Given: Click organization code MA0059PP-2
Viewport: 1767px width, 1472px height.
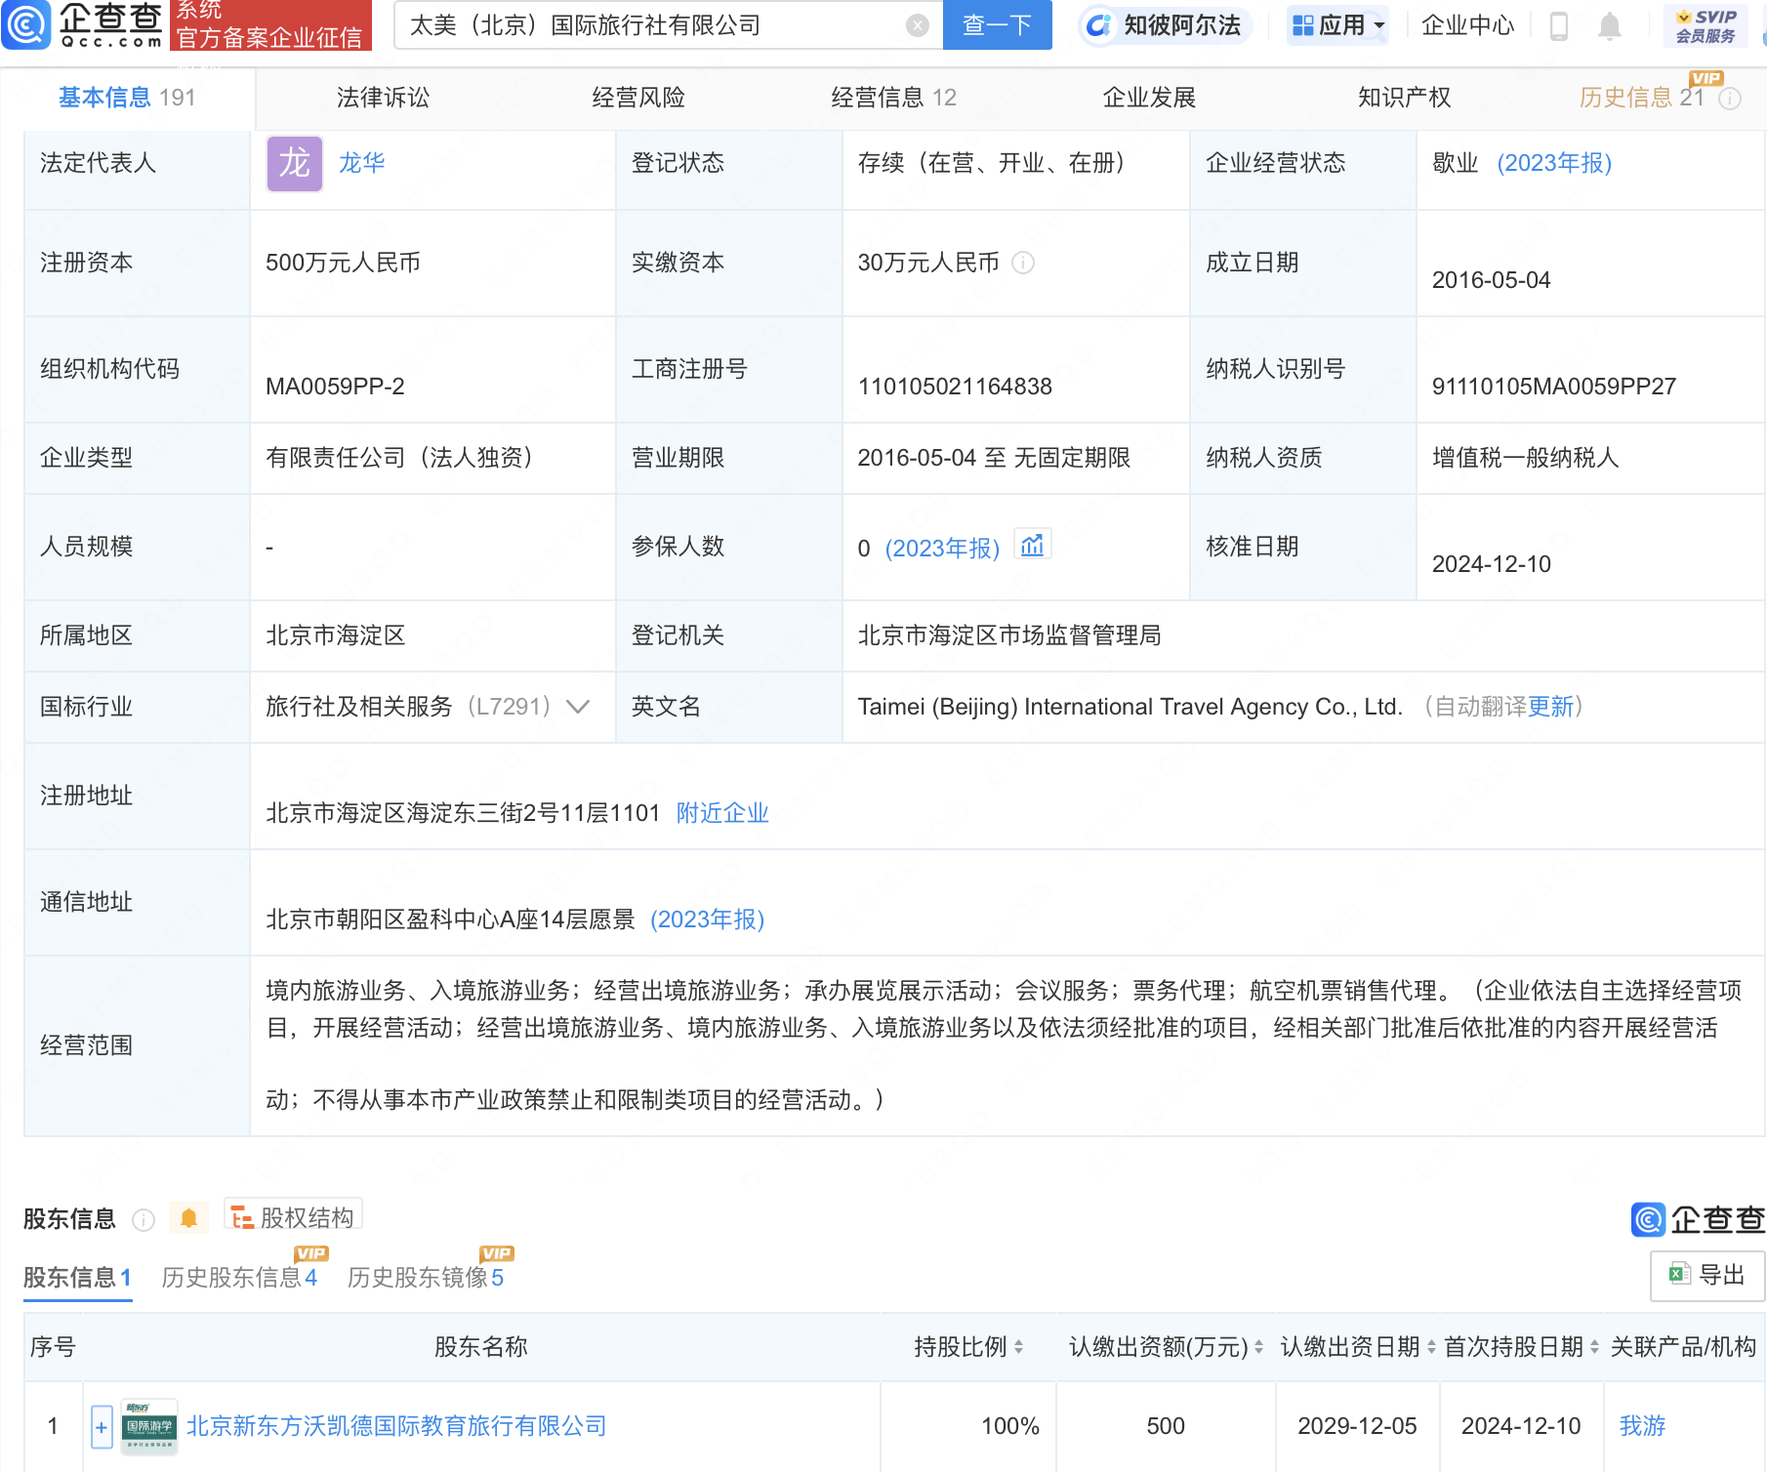Looking at the screenshot, I should (335, 387).
